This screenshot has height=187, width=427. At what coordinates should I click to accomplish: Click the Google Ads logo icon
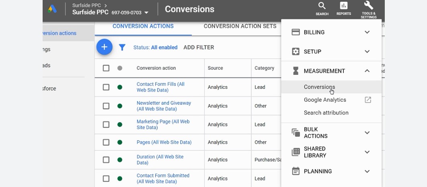tap(52, 9)
